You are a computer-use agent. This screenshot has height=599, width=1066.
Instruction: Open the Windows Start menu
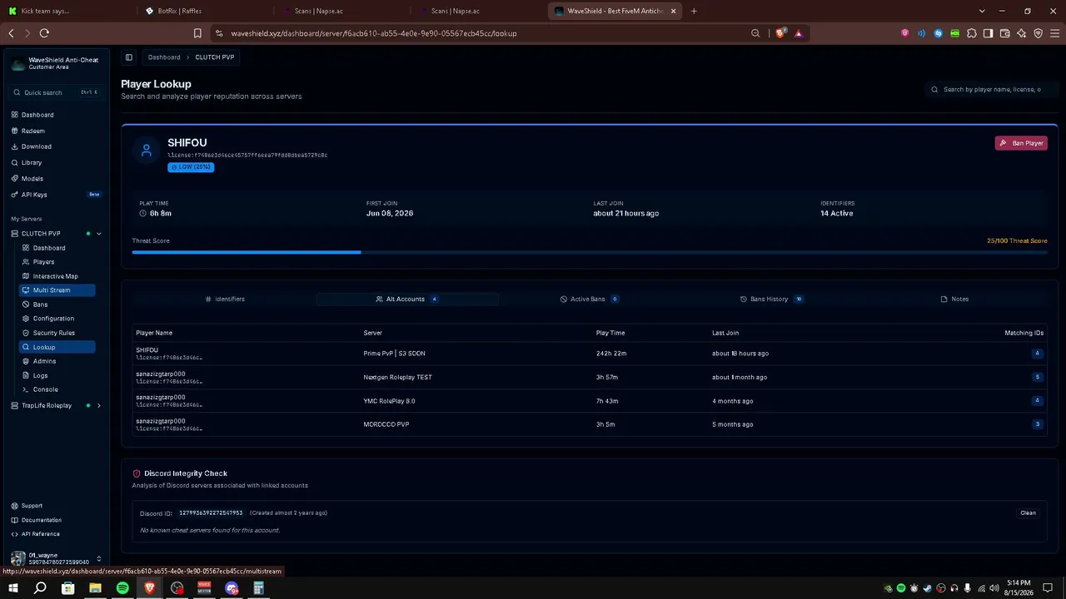point(12,588)
